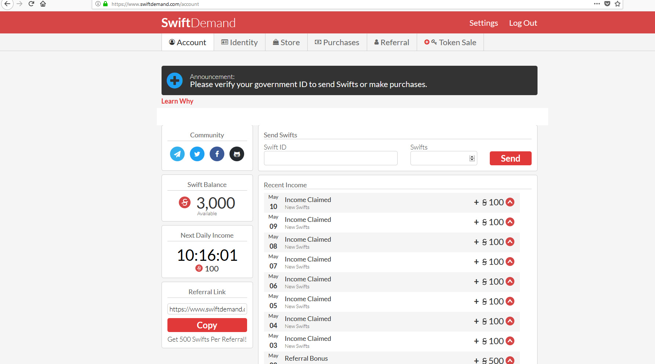The image size is (655, 364).
Task: Reload the page with the refresh icon
Action: [x=32, y=4]
